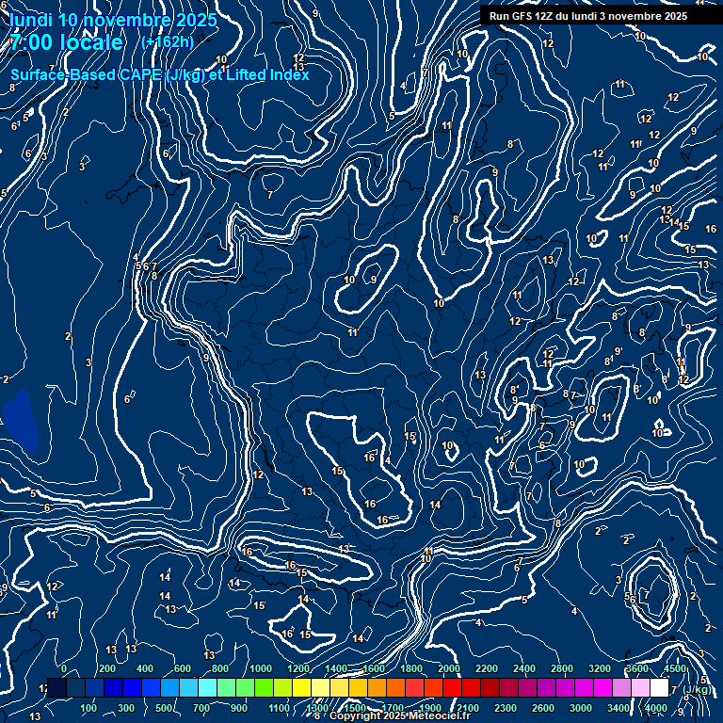Viewport: 723px width, 723px height.
Task: Click the white swatch ending the CAPE scale
Action: click(659, 687)
